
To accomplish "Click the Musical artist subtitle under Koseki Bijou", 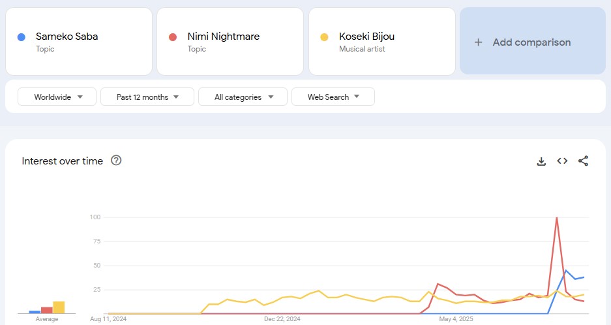I will 362,49.
